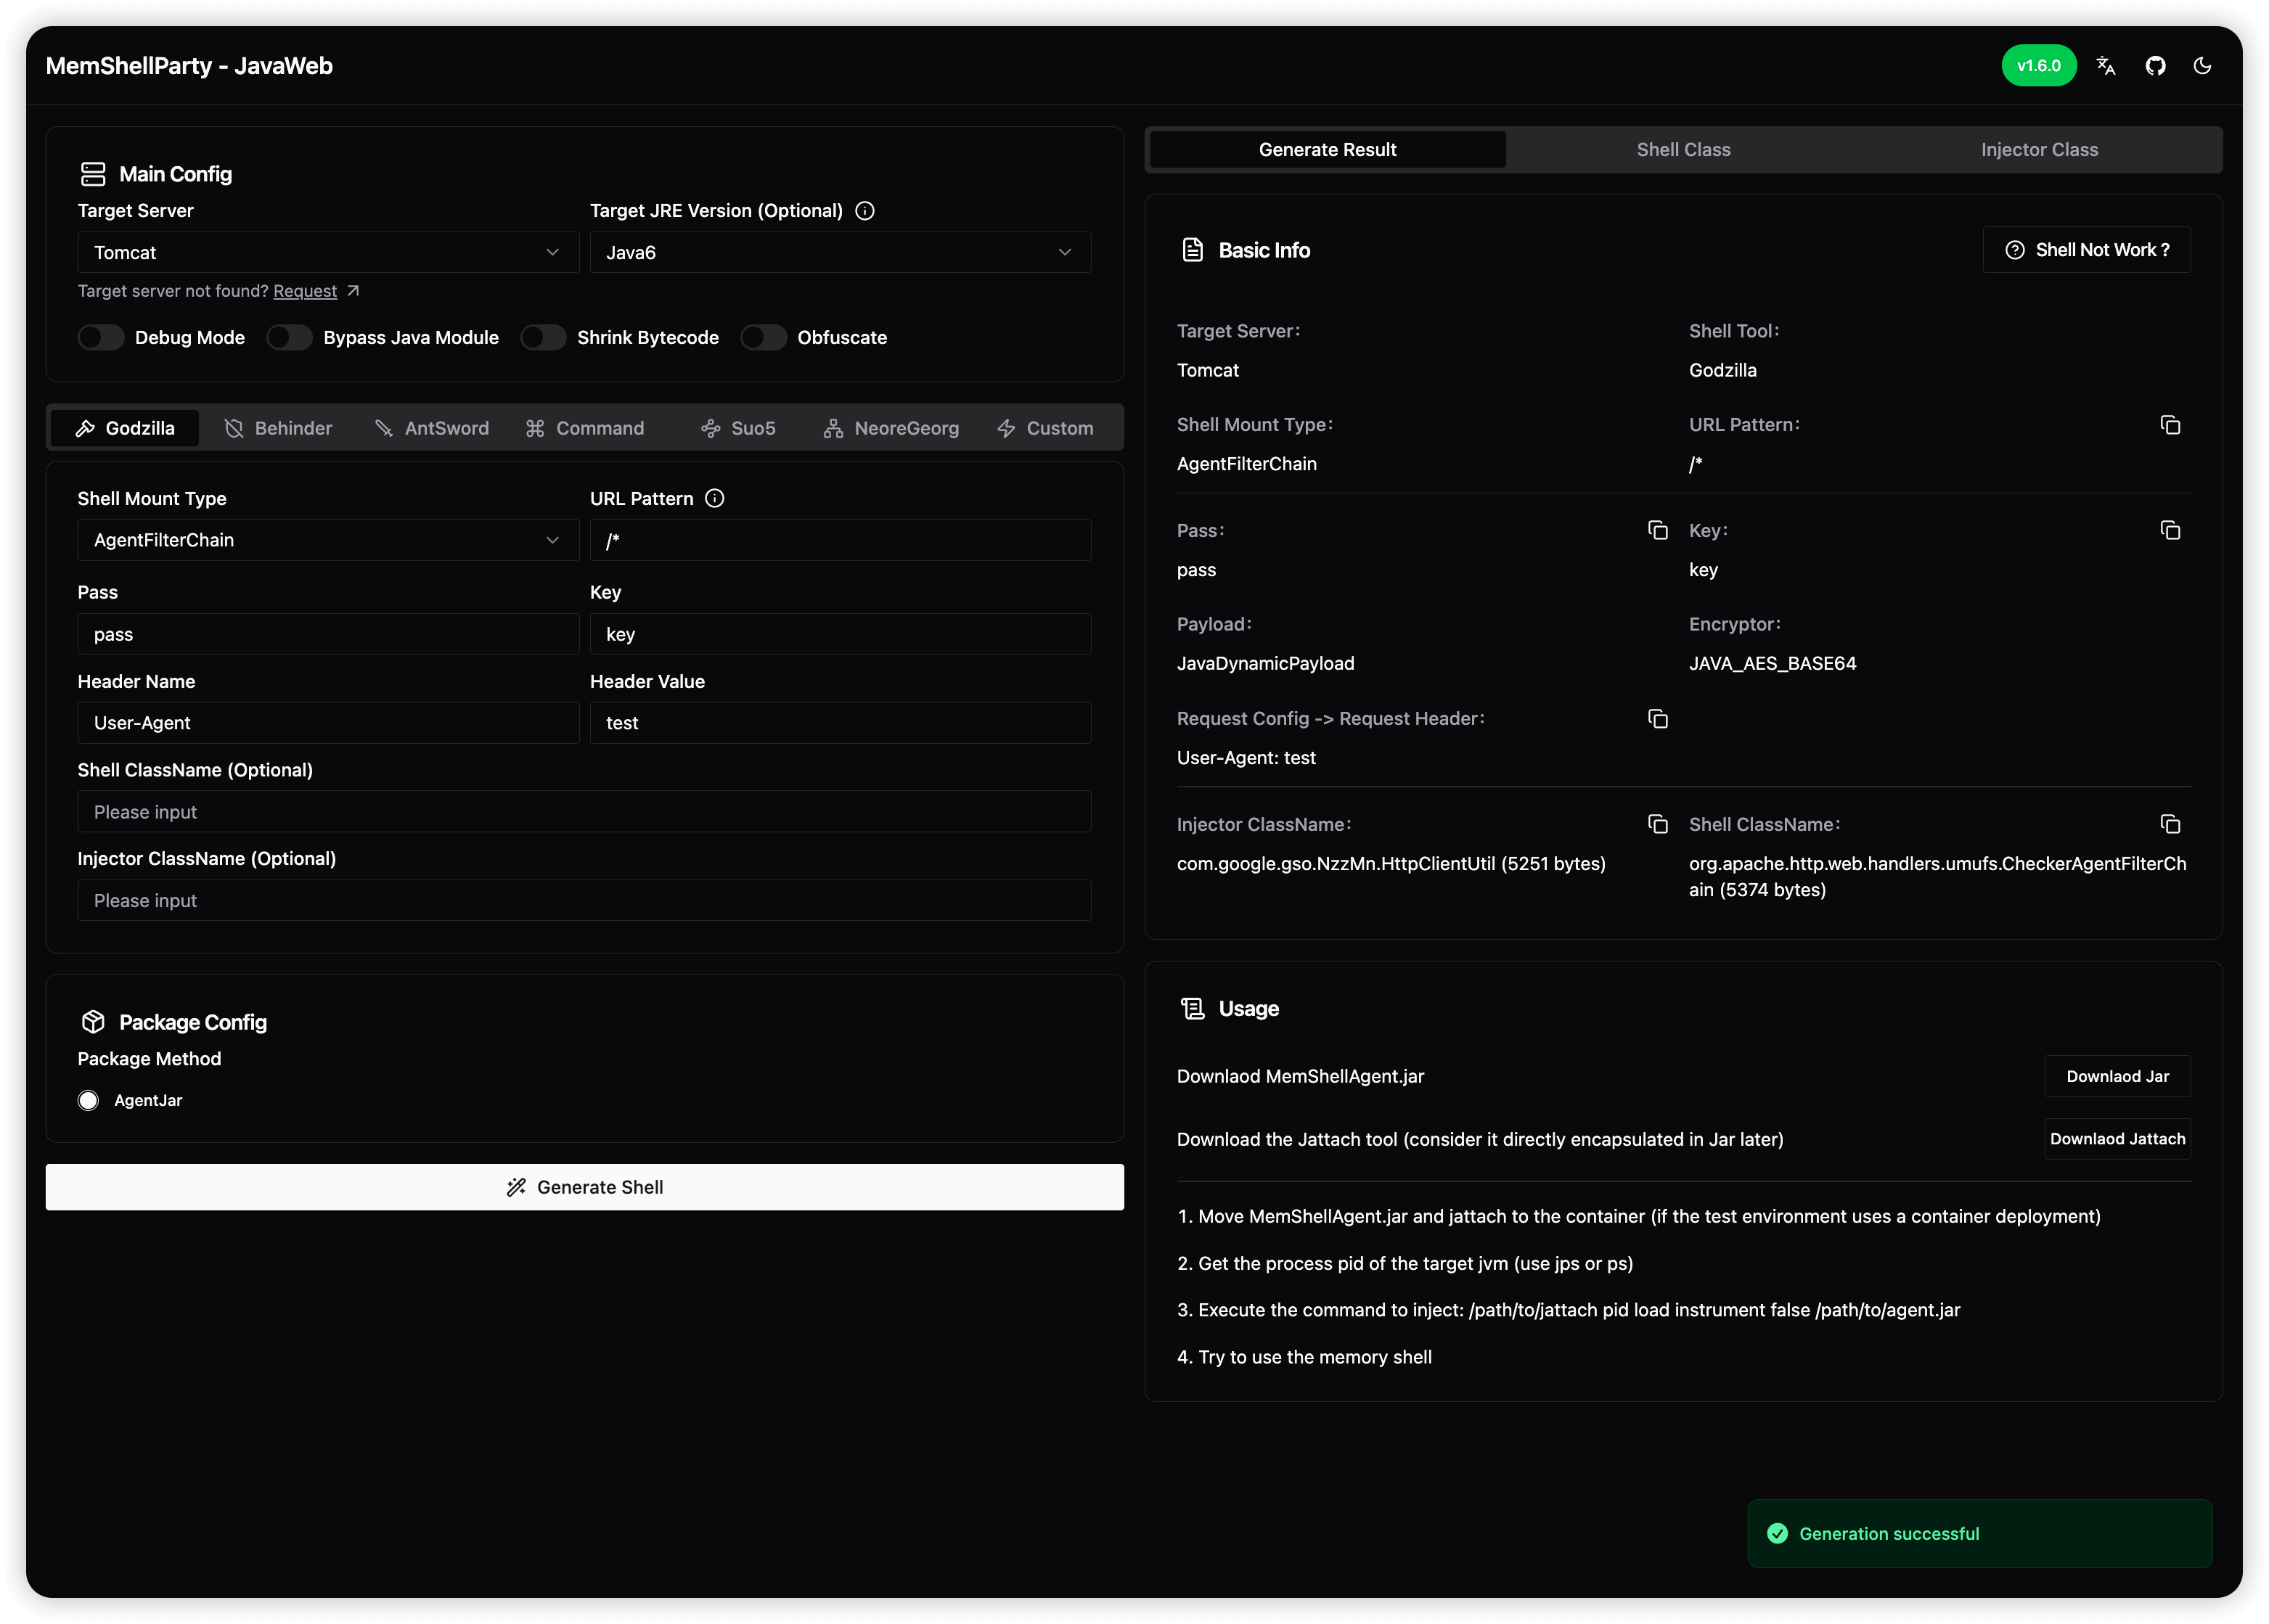Copy the Injector ClassName
Image resolution: width=2269 pixels, height=1624 pixels.
[1657, 824]
